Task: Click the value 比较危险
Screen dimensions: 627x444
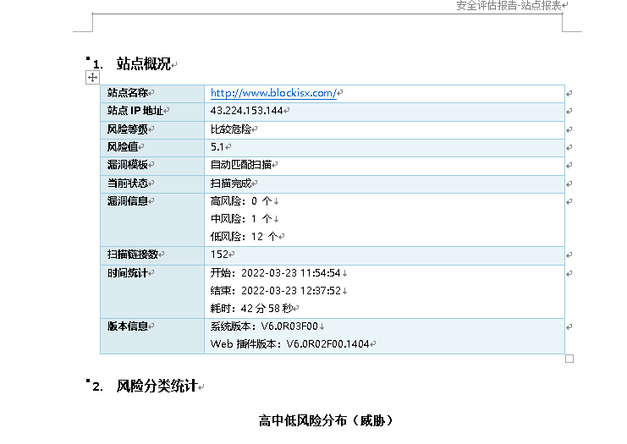Action: click(x=231, y=129)
